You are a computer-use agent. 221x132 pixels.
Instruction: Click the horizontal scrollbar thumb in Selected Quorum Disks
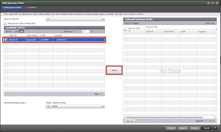164,117
